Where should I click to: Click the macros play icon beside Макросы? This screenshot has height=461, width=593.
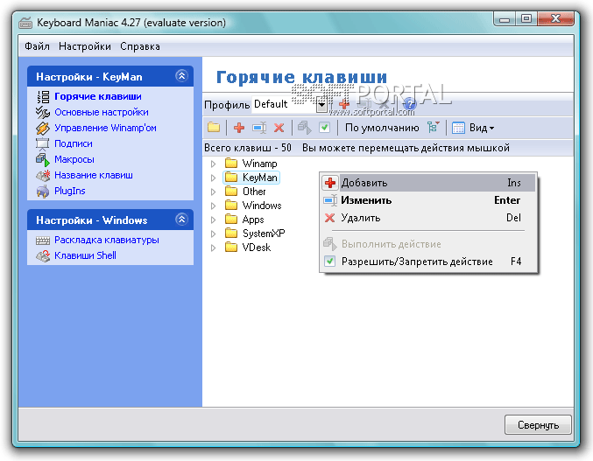[x=43, y=160]
